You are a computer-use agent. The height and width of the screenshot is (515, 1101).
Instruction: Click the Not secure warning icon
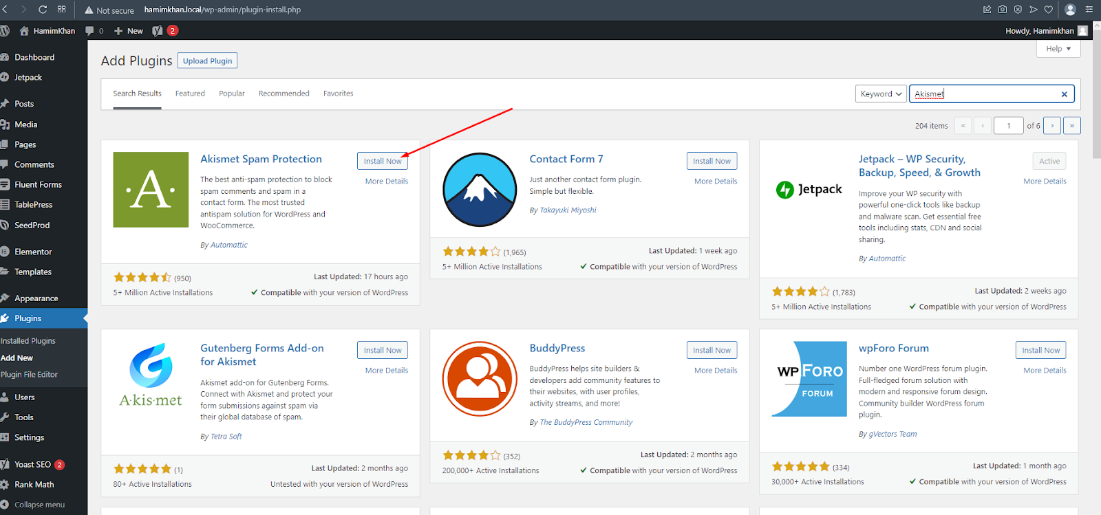tap(89, 10)
